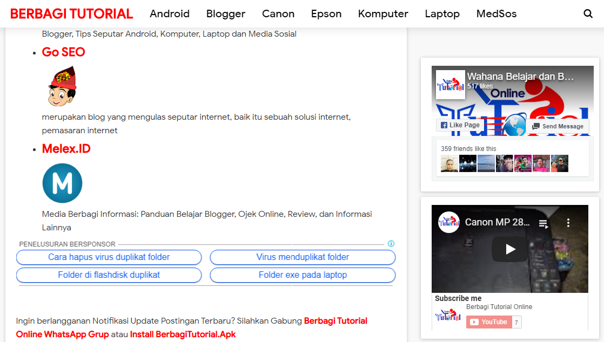Open the YouTube video more options menu
Image resolution: width=604 pixels, height=342 pixels.
click(568, 223)
